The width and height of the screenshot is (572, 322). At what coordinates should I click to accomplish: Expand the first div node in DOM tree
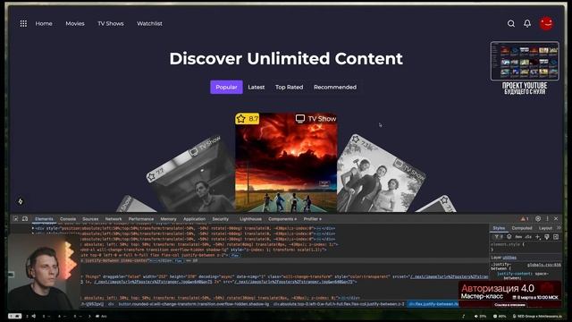[x=33, y=229]
